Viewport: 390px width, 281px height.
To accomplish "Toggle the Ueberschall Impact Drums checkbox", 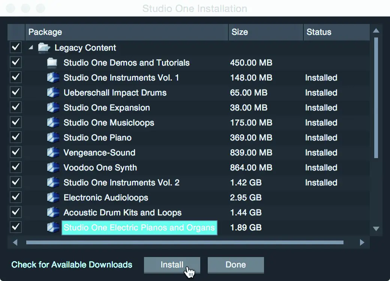I will [x=16, y=92].
